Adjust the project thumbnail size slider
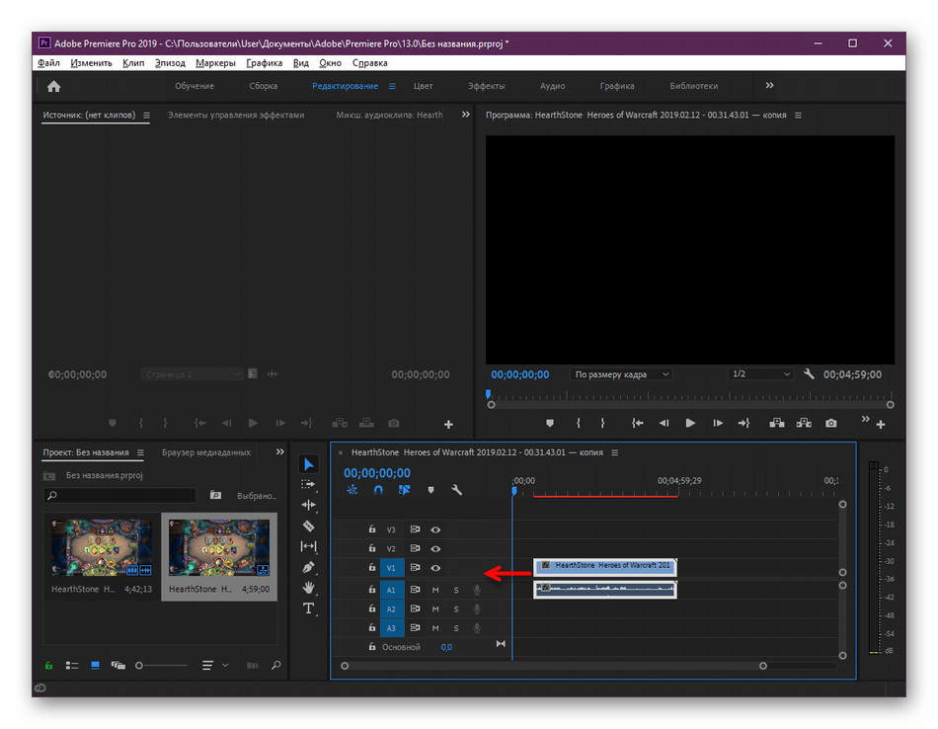 (140, 666)
